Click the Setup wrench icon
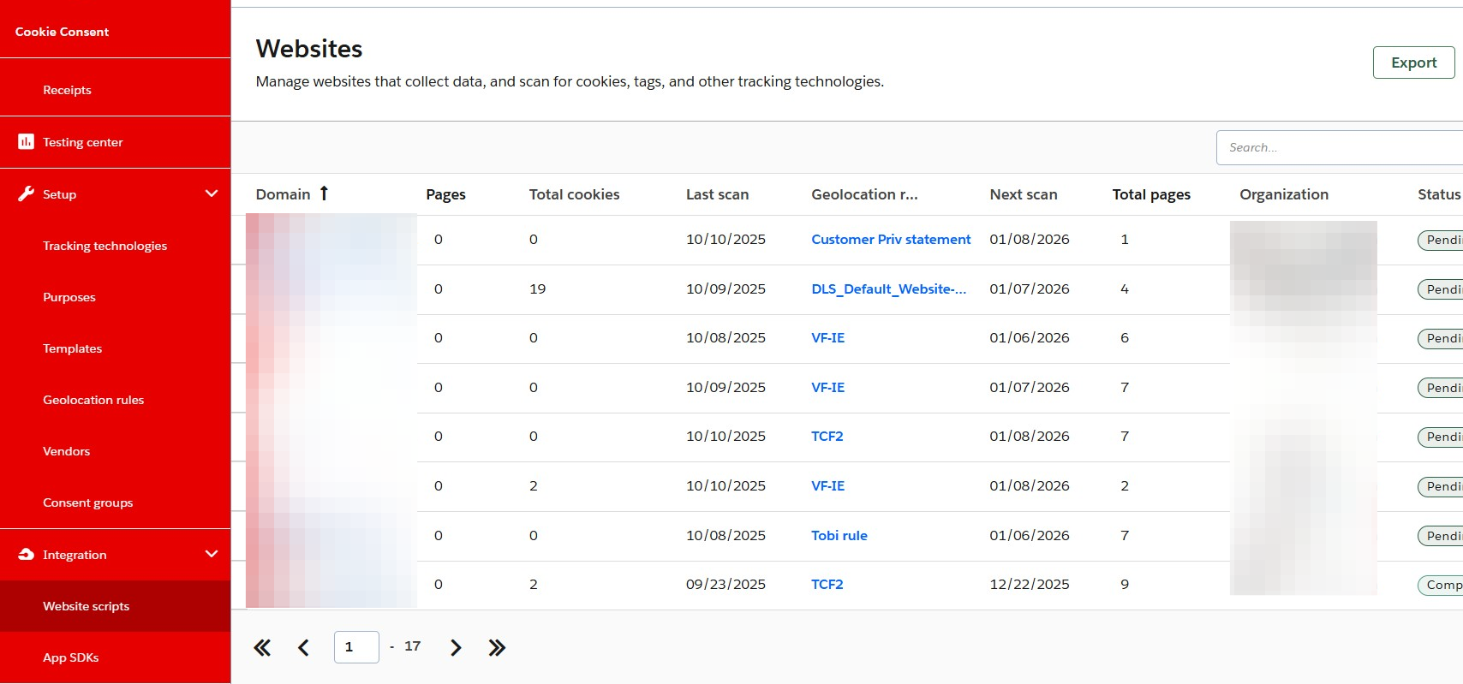This screenshot has height=684, width=1463. [26, 193]
